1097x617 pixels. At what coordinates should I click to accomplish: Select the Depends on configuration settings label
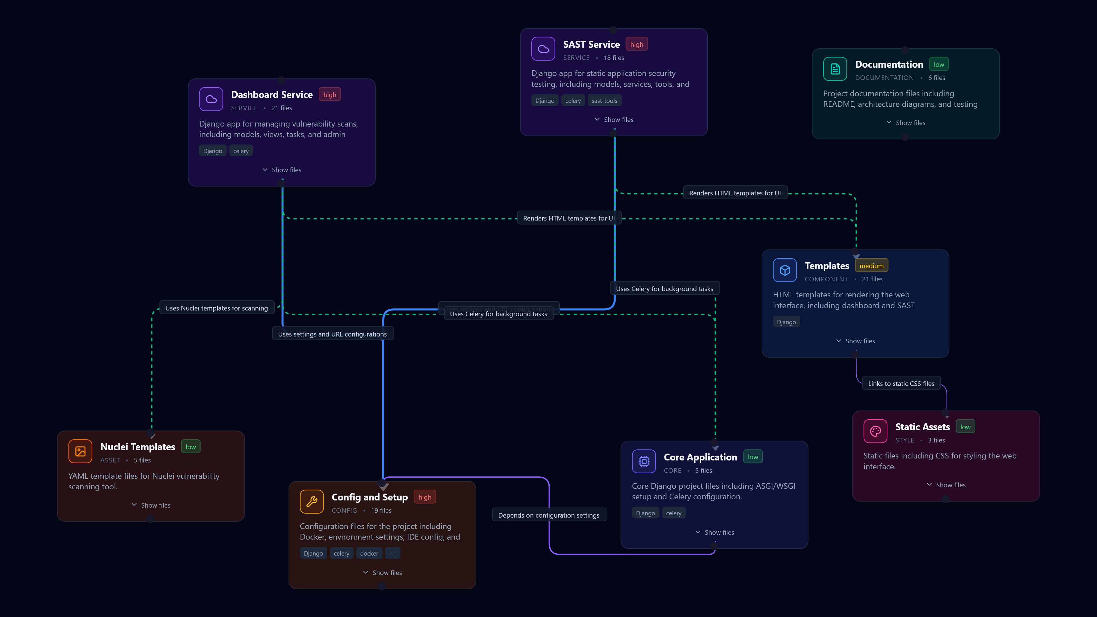548,515
